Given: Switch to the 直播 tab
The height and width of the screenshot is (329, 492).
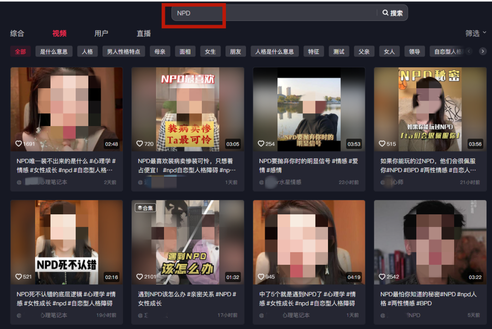Looking at the screenshot, I should [x=143, y=33].
